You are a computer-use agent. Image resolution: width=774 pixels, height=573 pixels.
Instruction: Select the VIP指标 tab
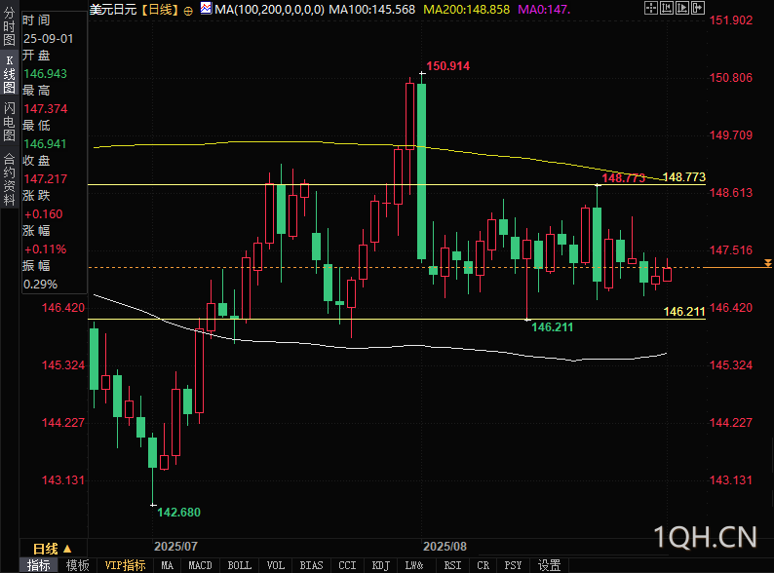click(125, 565)
